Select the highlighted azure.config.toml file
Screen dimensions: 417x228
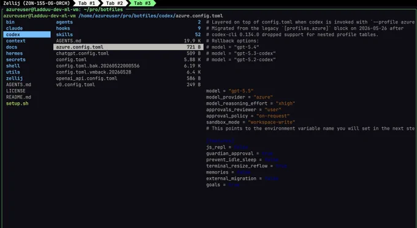coord(128,47)
